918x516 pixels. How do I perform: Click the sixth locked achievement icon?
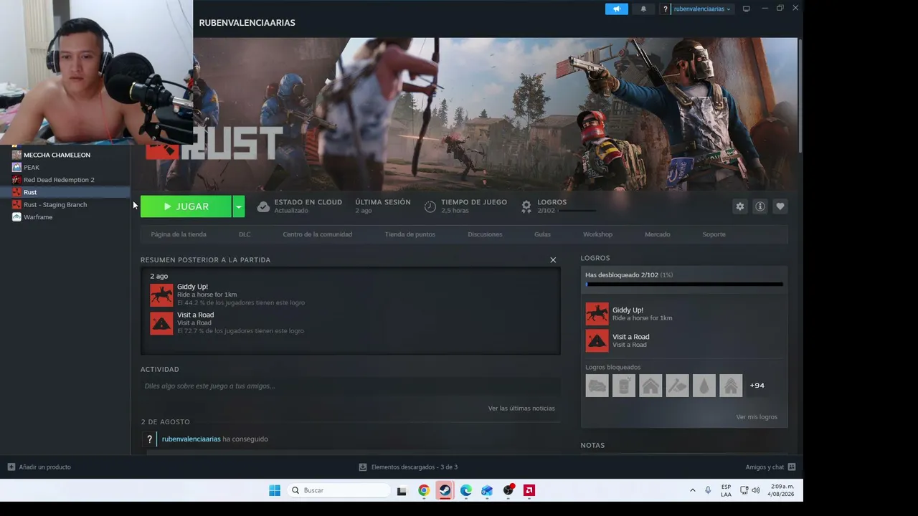click(731, 386)
